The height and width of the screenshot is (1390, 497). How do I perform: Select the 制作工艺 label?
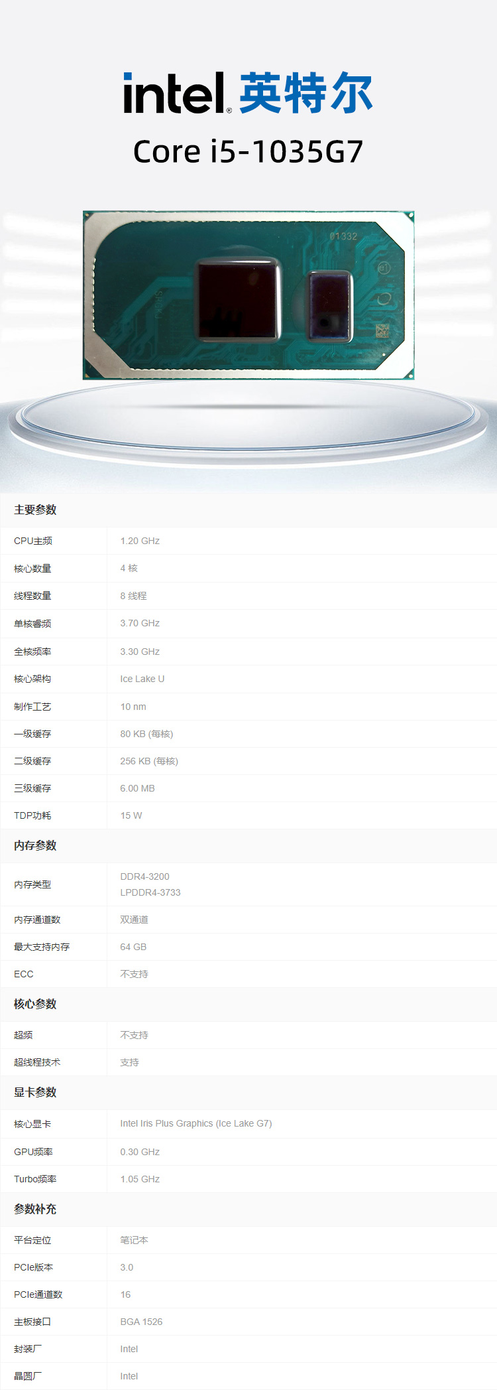coord(32,707)
